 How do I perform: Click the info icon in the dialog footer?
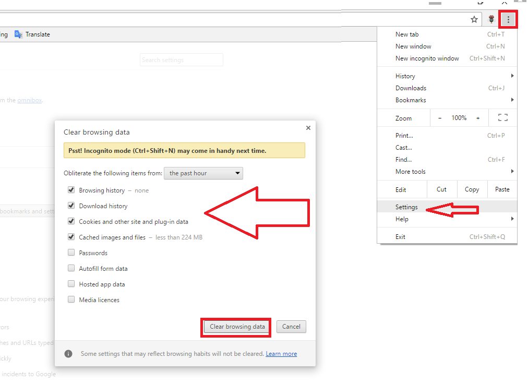click(x=68, y=353)
